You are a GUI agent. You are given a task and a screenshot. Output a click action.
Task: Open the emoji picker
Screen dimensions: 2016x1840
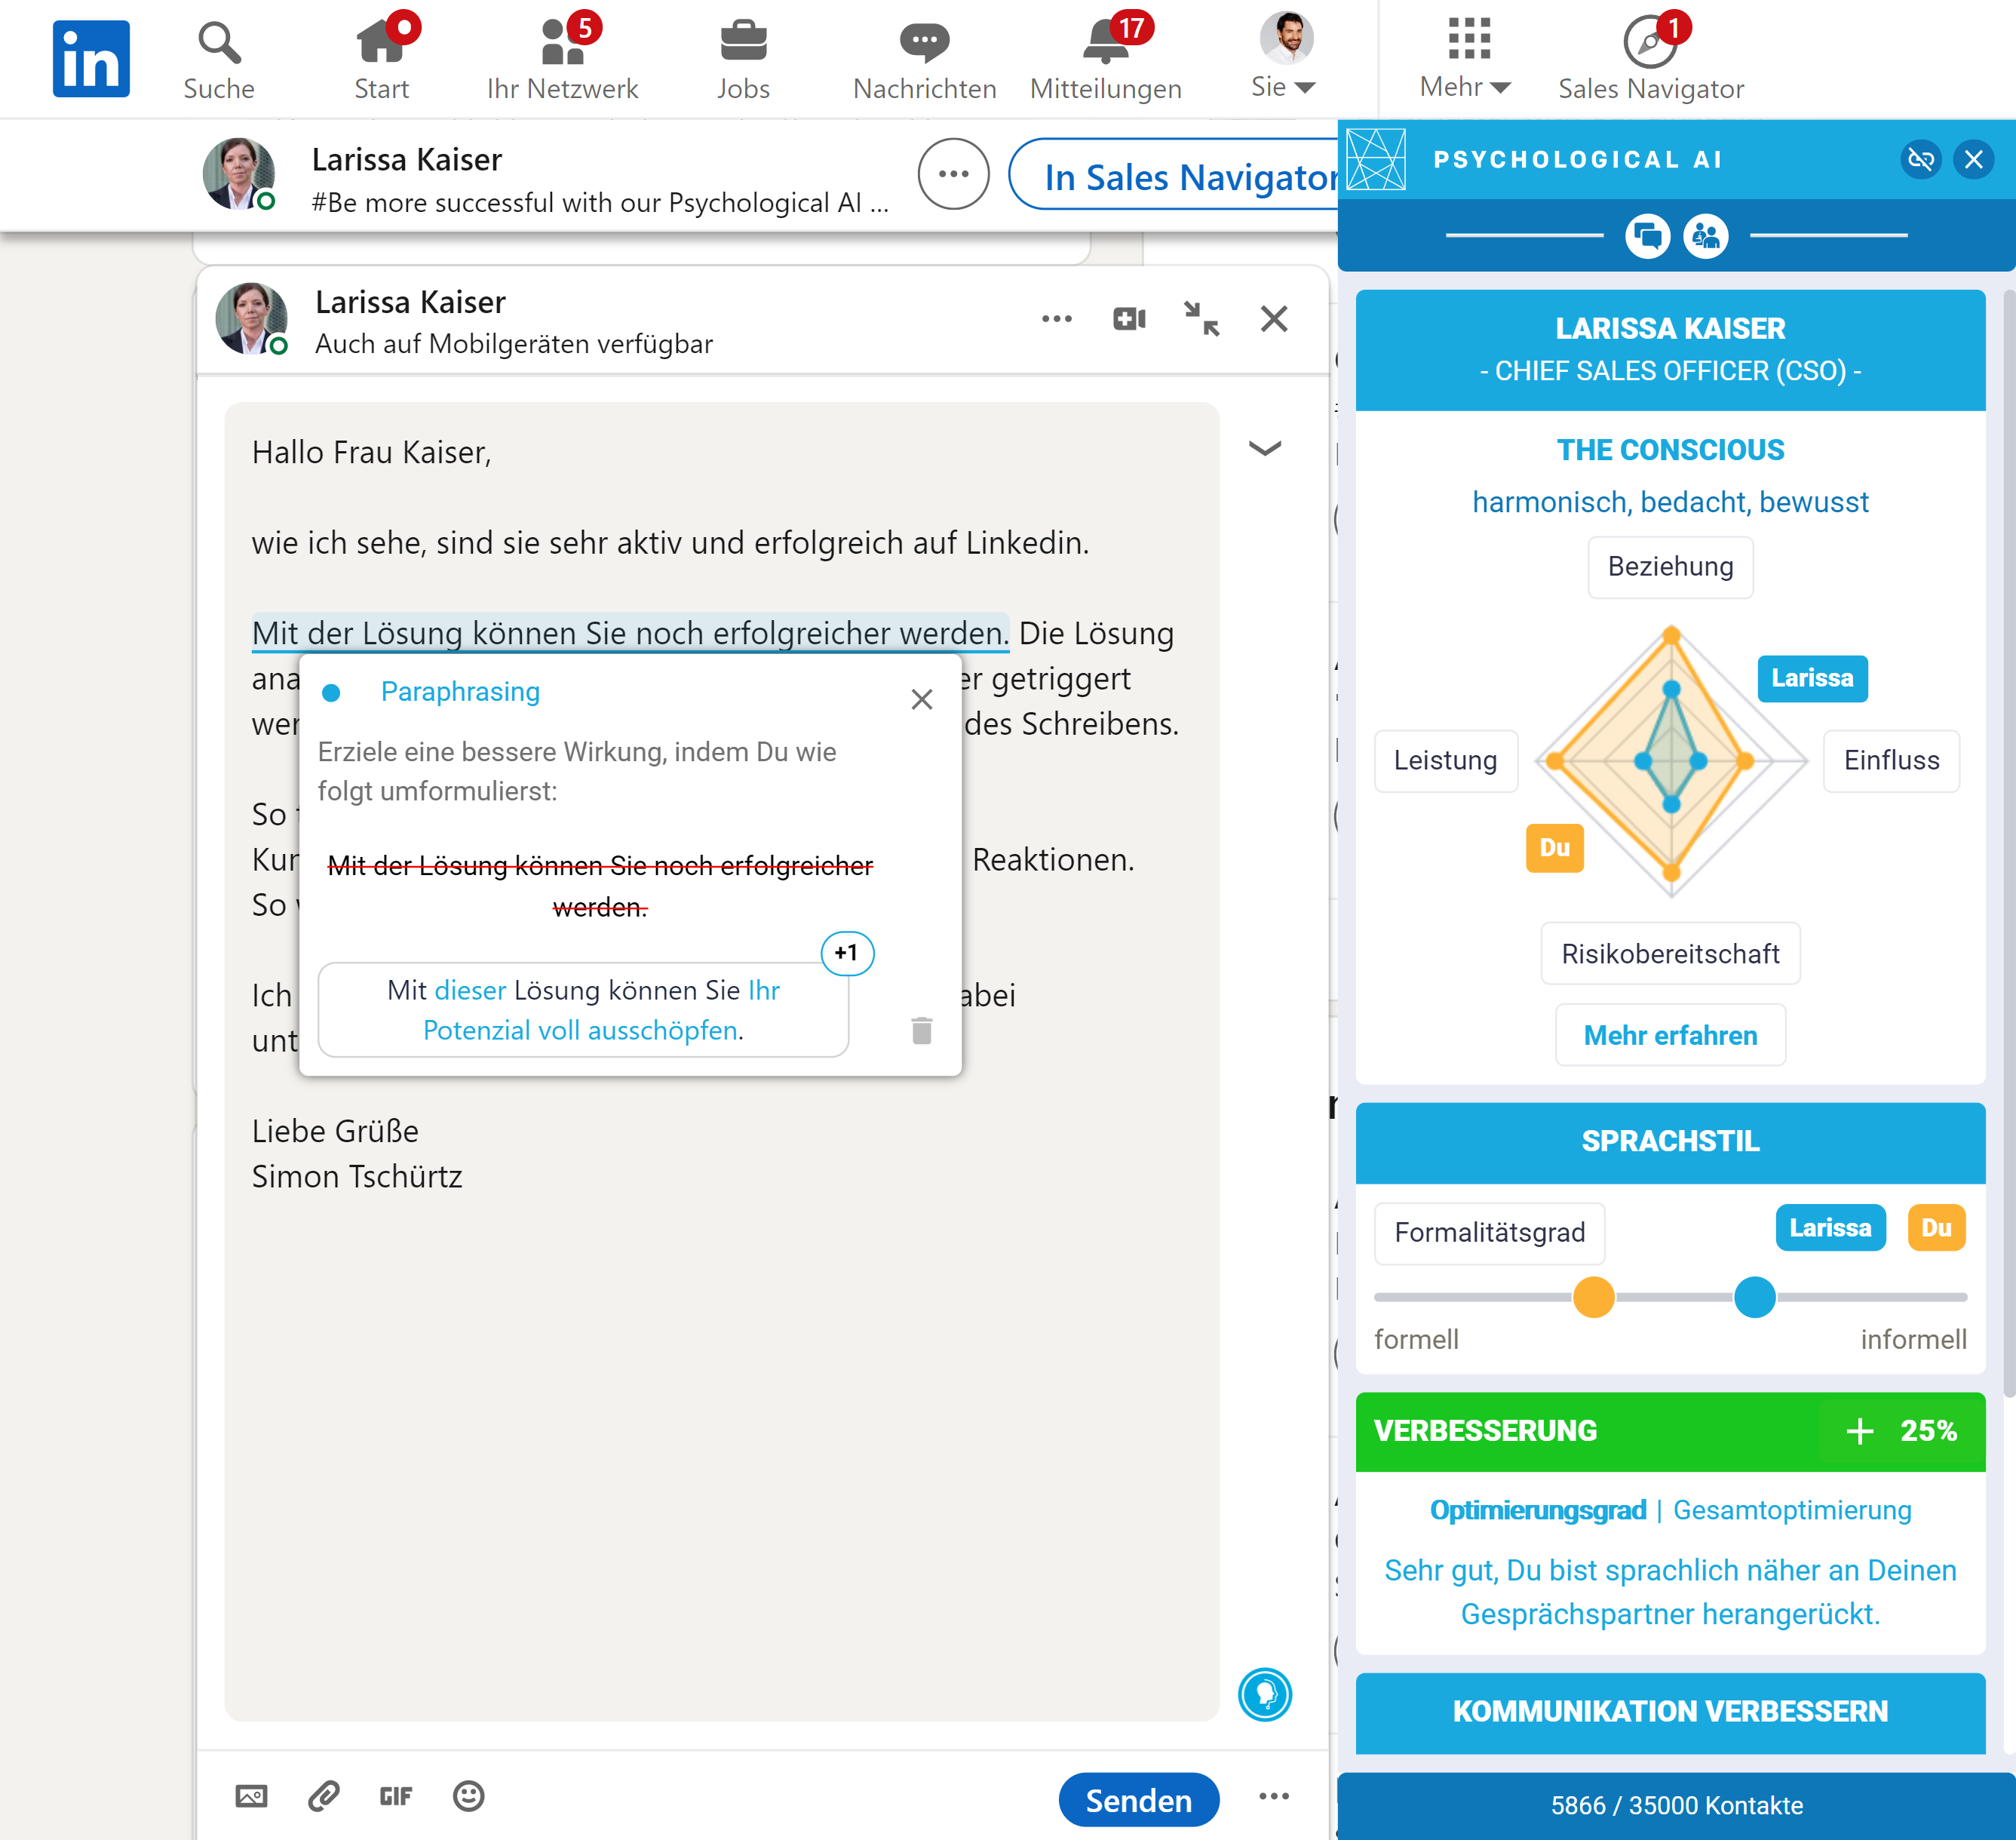(x=468, y=1796)
